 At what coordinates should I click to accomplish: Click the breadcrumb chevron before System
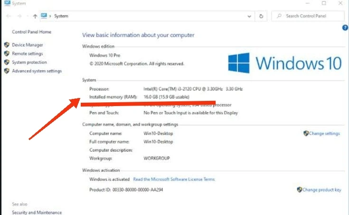coord(50,16)
